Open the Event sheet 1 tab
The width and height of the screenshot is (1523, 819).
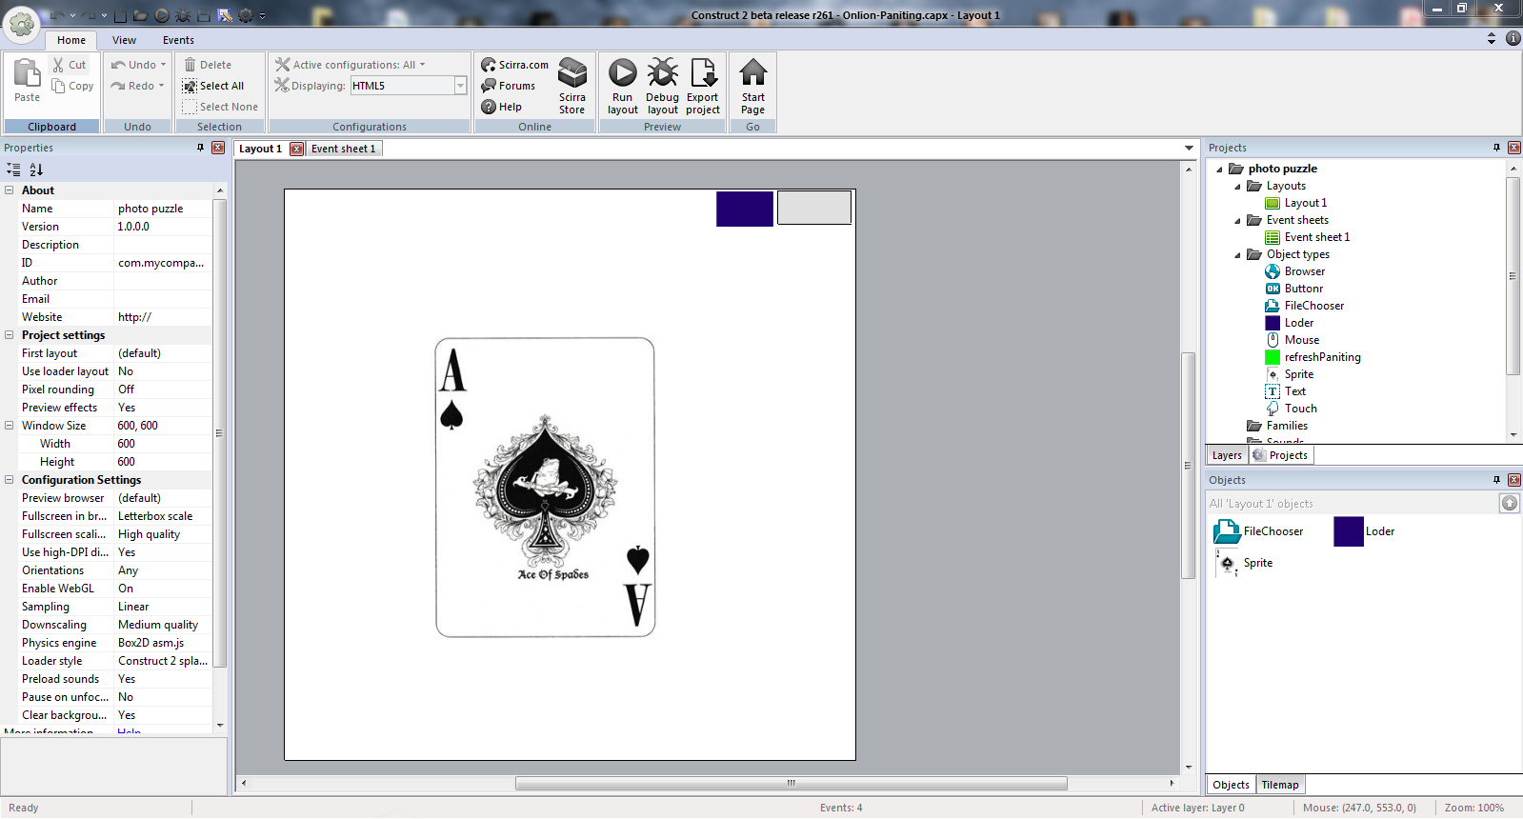pyautogui.click(x=344, y=149)
